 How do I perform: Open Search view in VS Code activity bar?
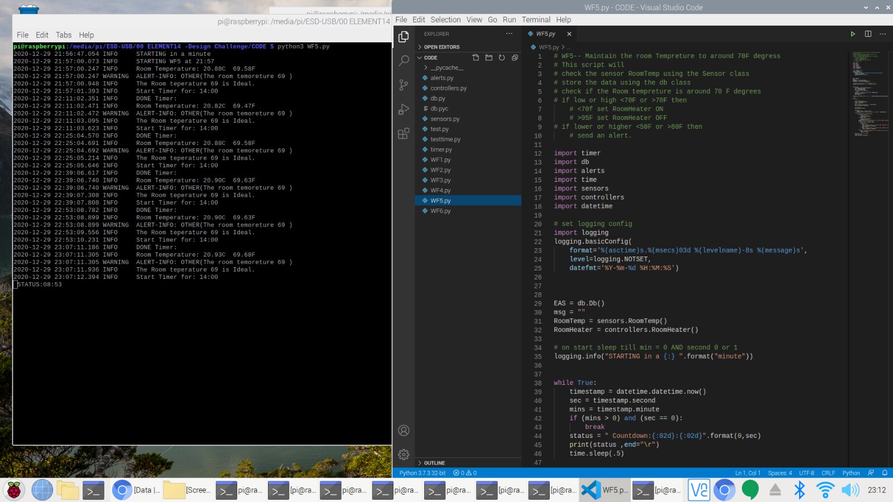tap(404, 60)
